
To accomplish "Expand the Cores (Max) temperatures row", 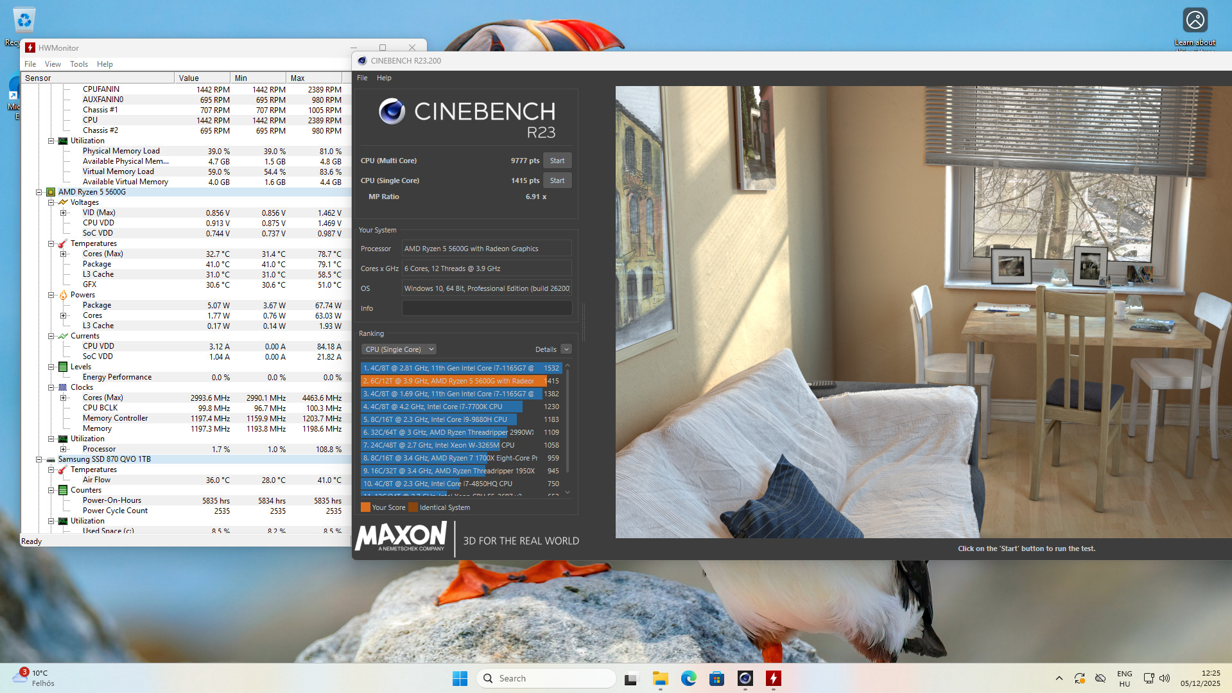I will click(x=63, y=254).
